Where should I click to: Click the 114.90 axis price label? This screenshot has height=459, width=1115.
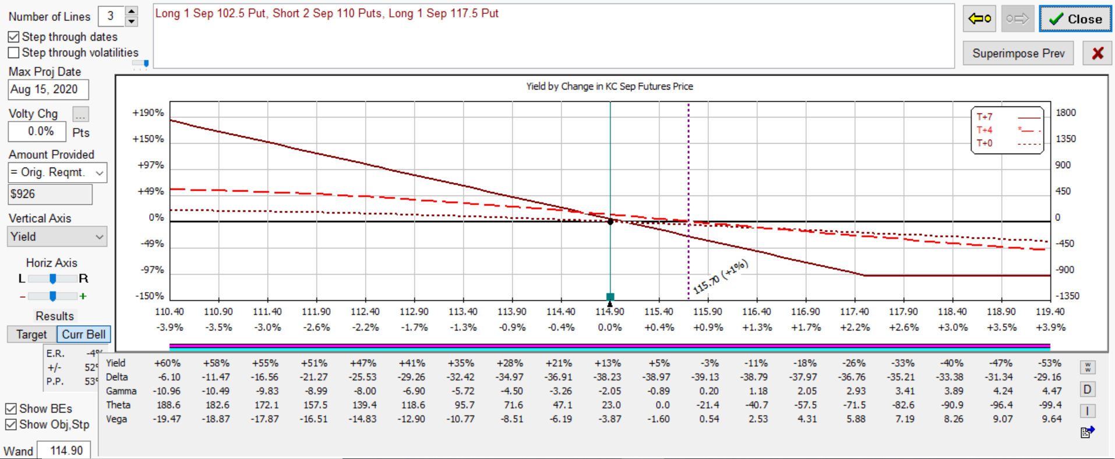pos(610,312)
